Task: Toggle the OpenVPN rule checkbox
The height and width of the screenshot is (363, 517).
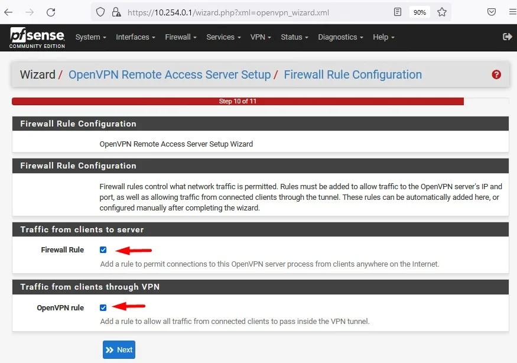Action: coord(103,307)
